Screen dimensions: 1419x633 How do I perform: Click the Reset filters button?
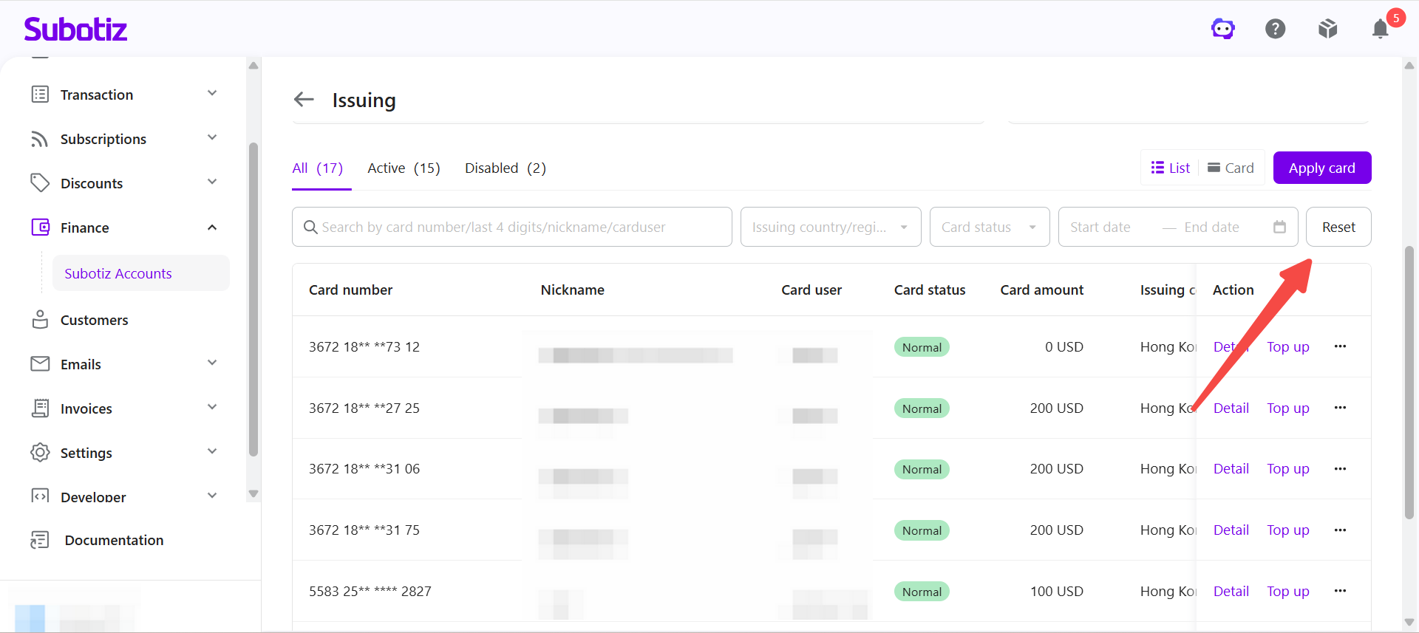pos(1338,227)
